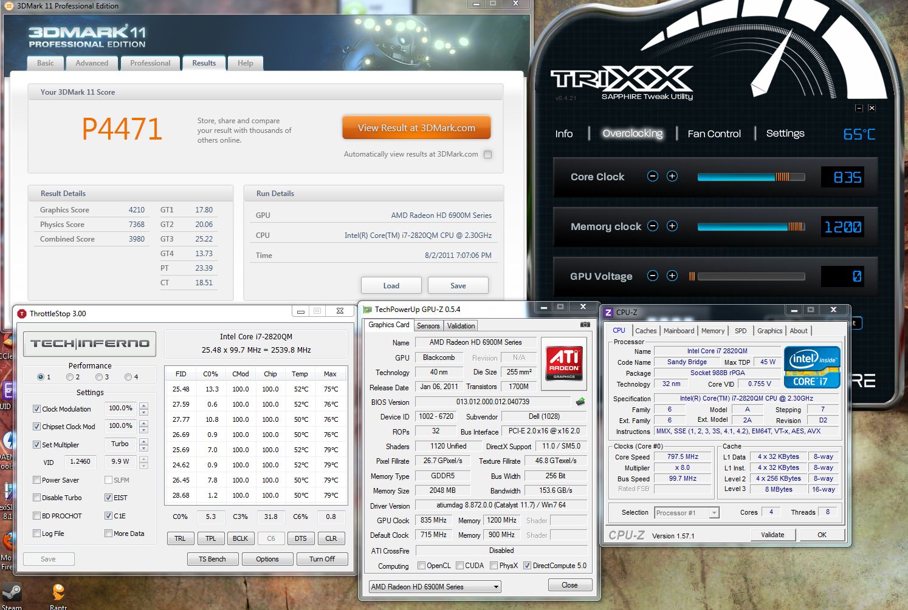Toggle EIST checkbox
The image size is (908, 610).
tap(108, 498)
